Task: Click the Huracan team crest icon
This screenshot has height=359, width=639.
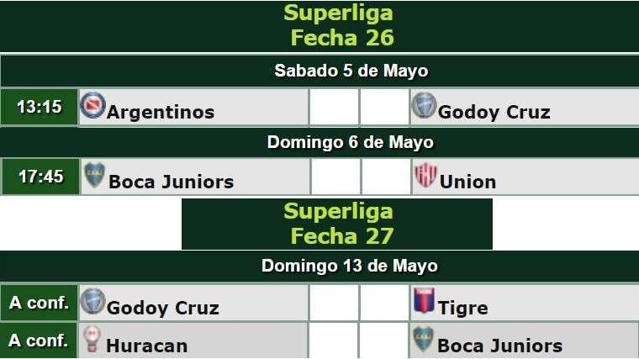Action: coord(91,339)
